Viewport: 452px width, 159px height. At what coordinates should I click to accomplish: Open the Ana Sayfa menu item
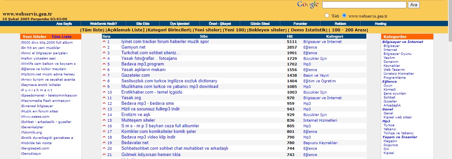(64, 24)
